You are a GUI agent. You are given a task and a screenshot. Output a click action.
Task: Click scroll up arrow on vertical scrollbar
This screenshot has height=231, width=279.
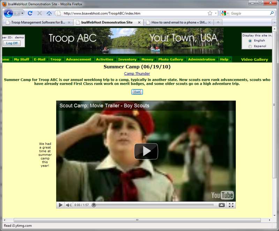click(x=274, y=29)
